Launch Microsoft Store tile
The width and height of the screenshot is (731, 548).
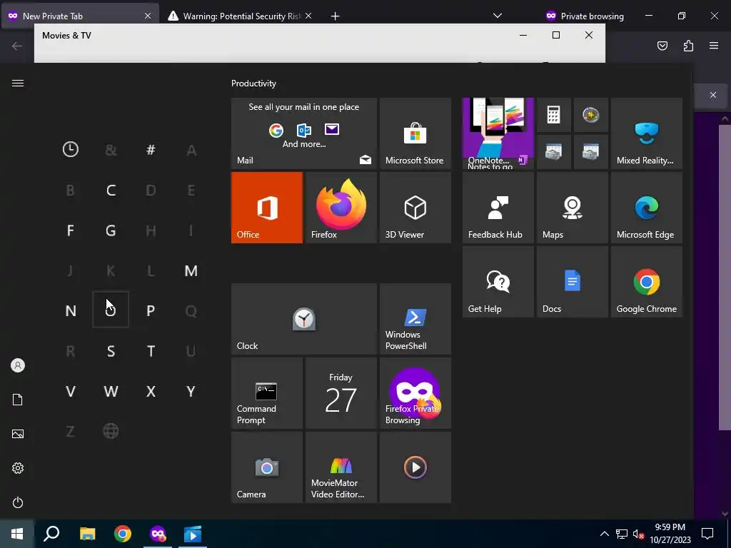pyautogui.click(x=415, y=133)
